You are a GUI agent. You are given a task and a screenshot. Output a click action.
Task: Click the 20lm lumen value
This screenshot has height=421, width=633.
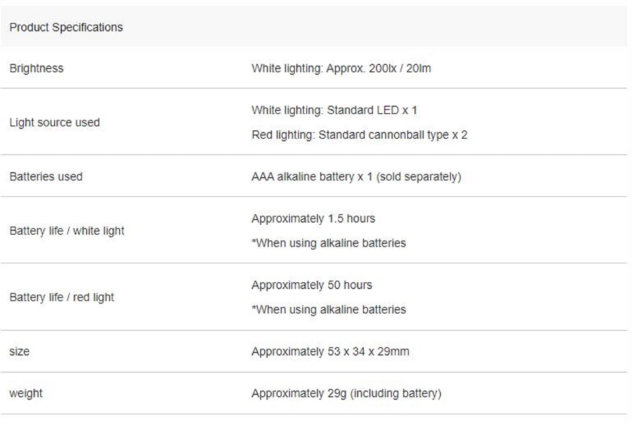(x=418, y=68)
